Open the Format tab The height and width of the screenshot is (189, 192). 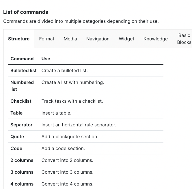click(47, 39)
